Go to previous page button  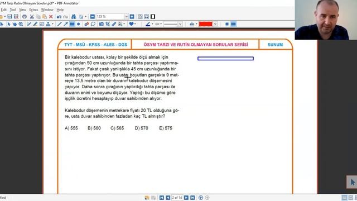[x=168, y=198]
